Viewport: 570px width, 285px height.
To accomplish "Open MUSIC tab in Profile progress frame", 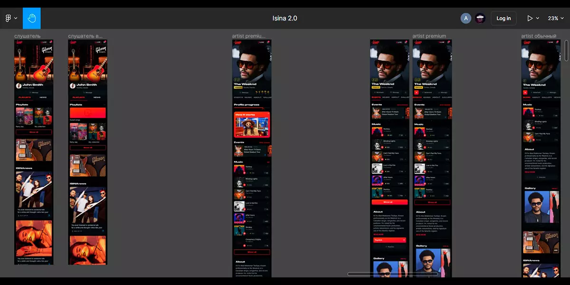I will click(x=247, y=97).
